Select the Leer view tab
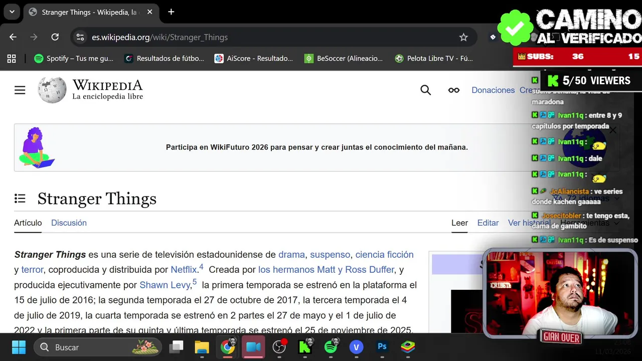 click(459, 223)
